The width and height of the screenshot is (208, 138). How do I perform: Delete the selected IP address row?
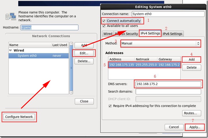pos(191,68)
